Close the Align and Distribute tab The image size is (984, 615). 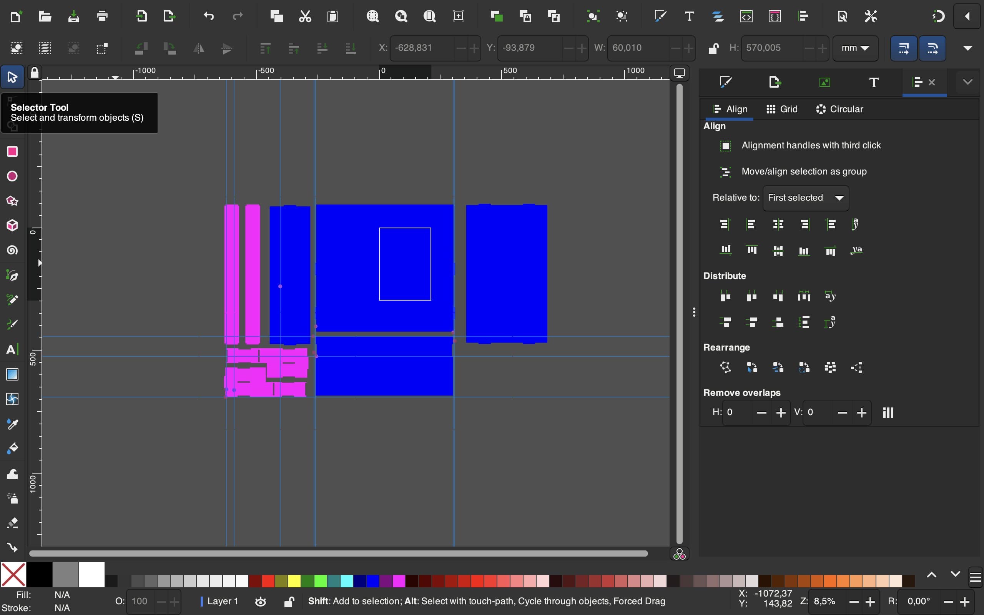(x=932, y=83)
